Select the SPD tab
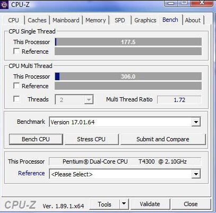This screenshot has width=216, height=213. click(x=120, y=20)
